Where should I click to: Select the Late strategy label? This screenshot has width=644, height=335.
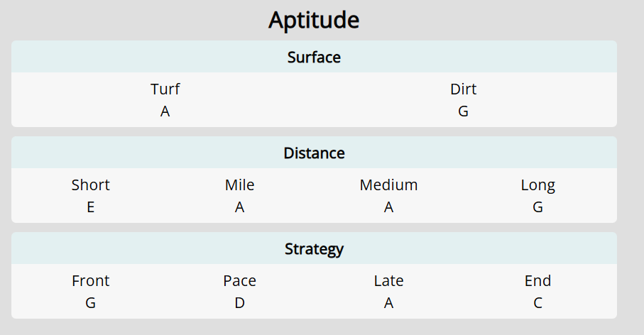(x=388, y=281)
